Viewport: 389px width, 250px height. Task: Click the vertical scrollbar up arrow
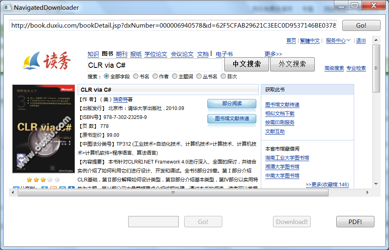[x=376, y=40]
